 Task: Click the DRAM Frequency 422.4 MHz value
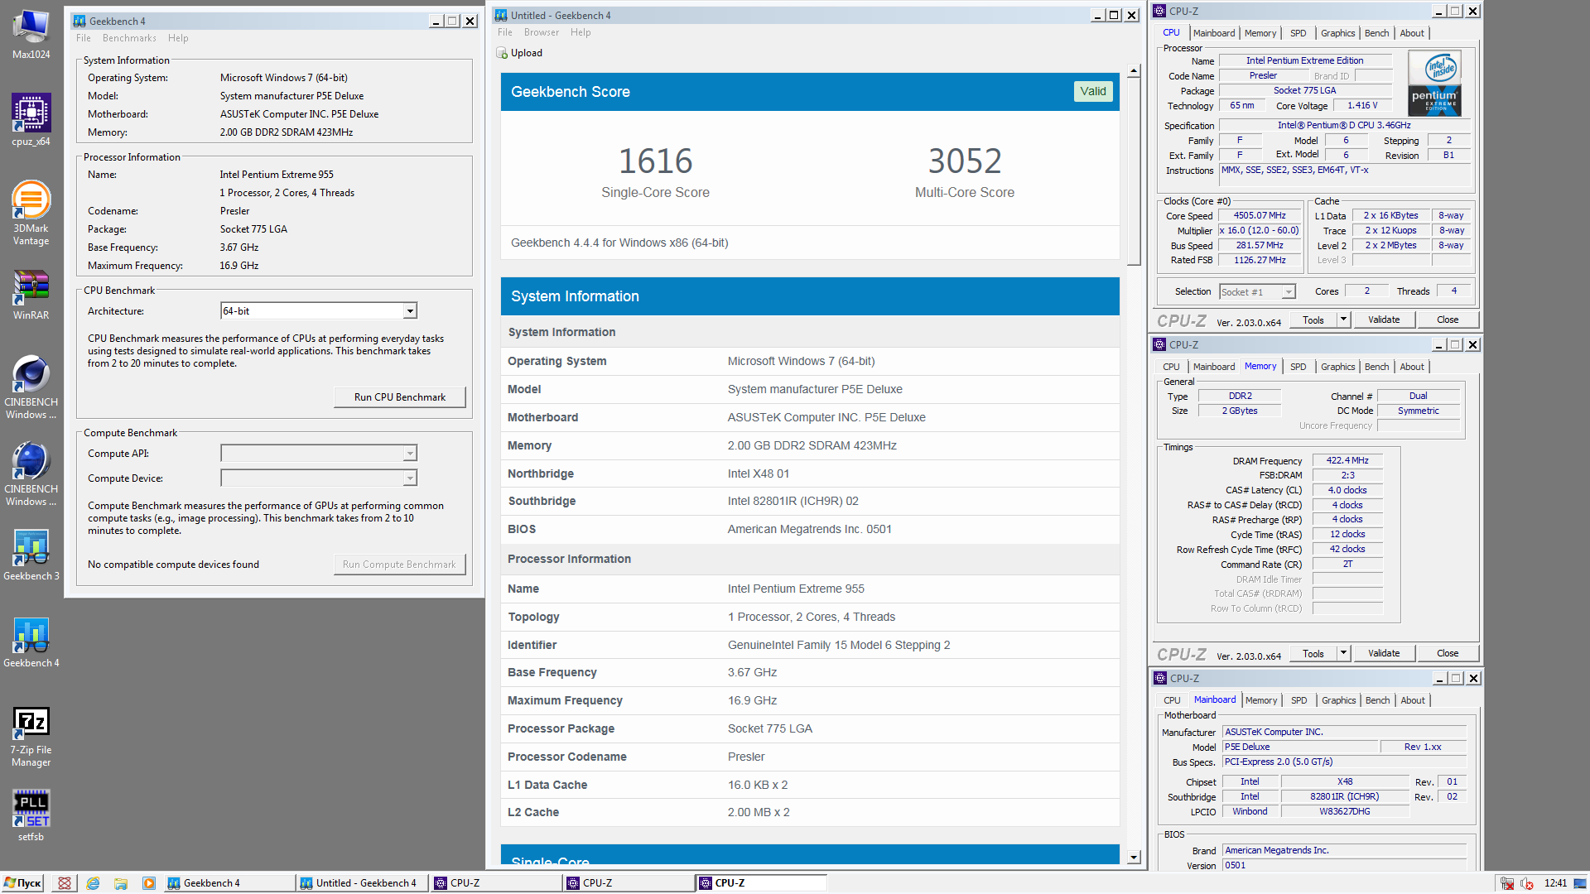(1347, 460)
